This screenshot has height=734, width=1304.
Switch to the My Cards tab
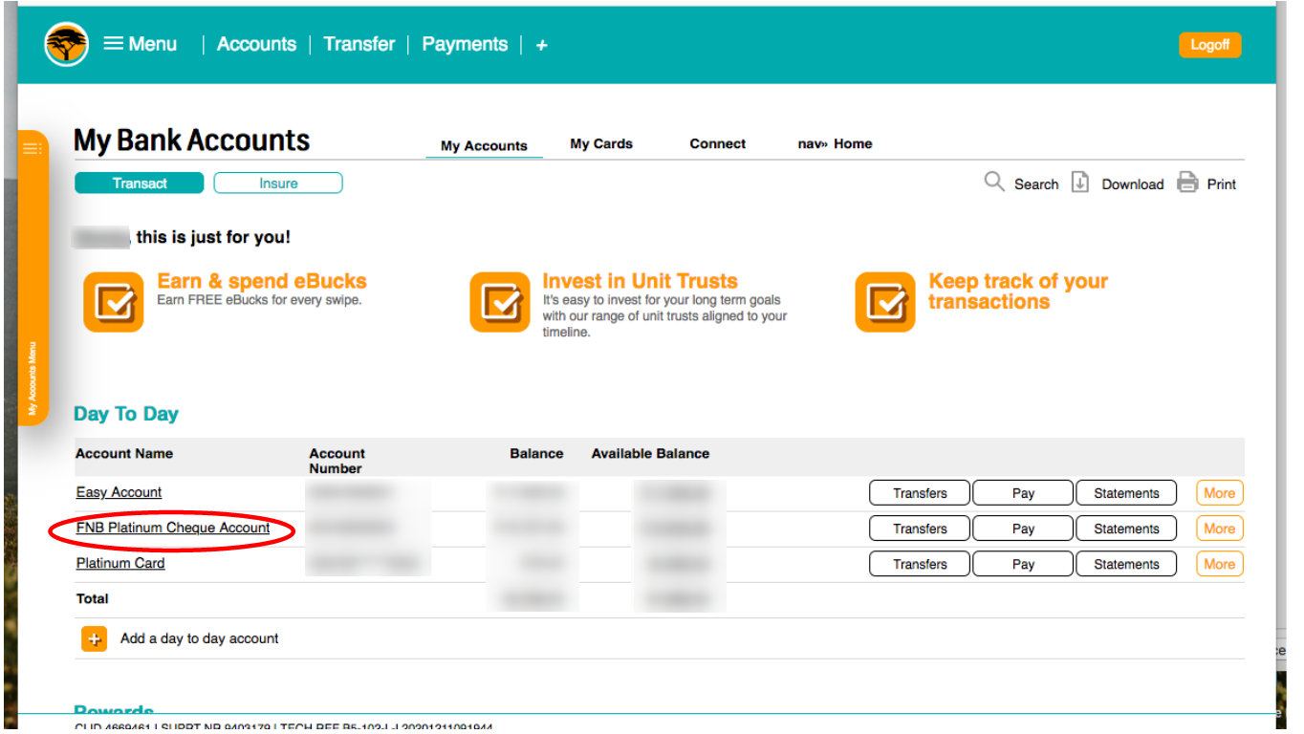[x=601, y=144]
